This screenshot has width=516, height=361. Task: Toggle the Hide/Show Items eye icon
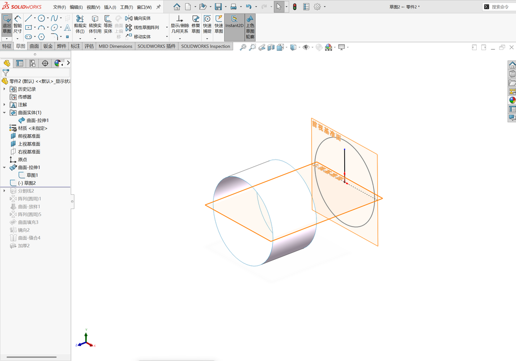pos(306,47)
